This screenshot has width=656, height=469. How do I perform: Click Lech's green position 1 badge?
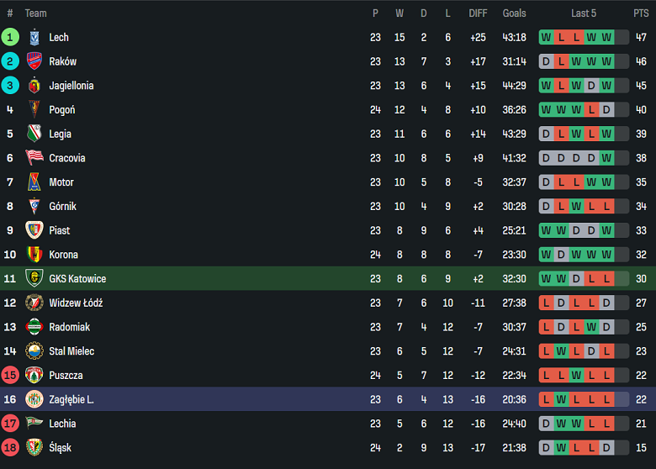(x=10, y=37)
